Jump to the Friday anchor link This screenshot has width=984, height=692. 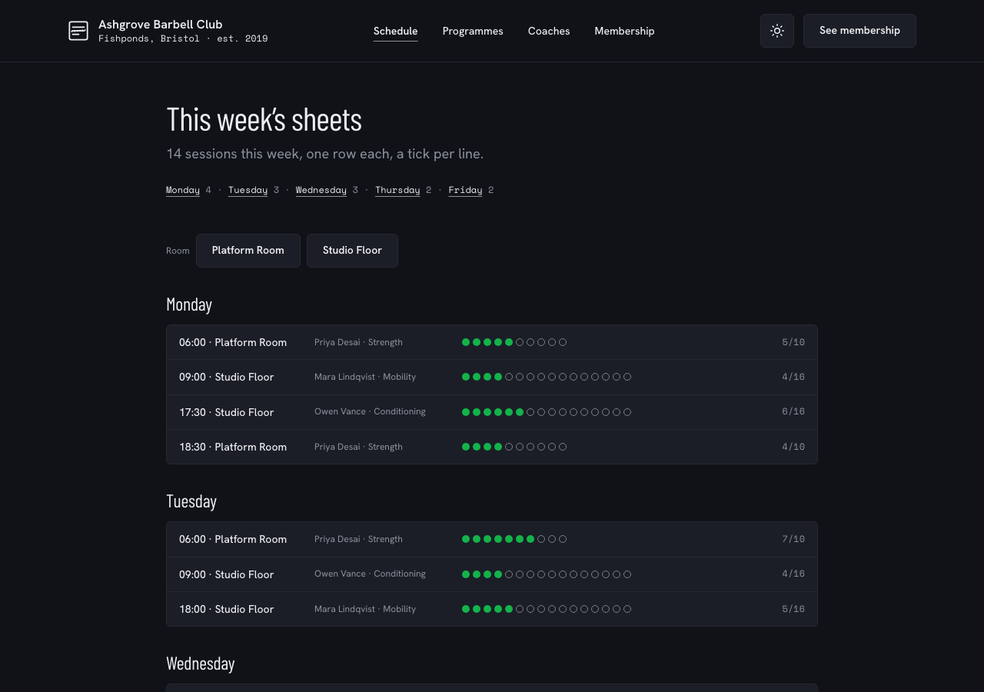(466, 190)
